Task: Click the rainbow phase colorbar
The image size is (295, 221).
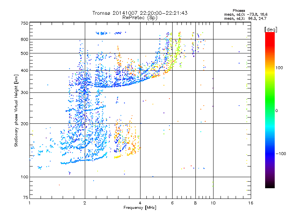Action: click(x=270, y=110)
